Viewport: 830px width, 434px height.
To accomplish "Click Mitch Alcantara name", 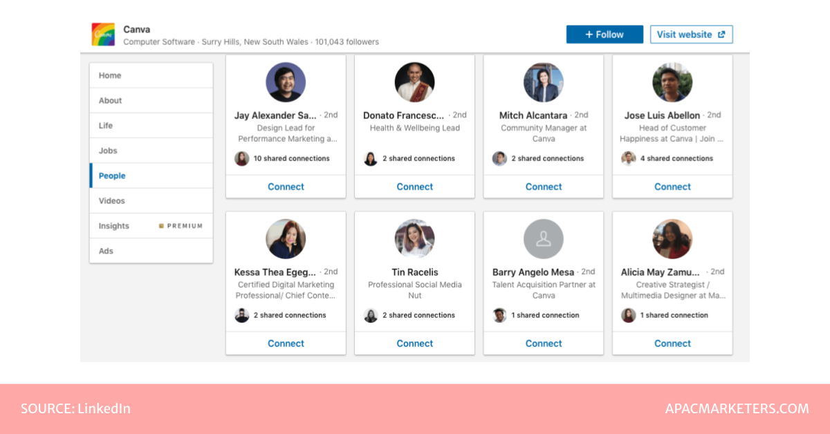I will point(533,115).
